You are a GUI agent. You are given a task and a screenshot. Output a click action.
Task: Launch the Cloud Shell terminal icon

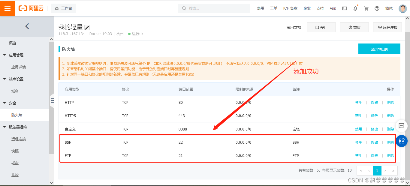coord(345,8)
